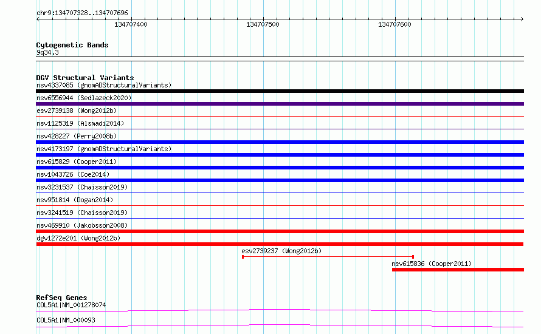Click the purple bar under nsv6556944

coord(280,104)
